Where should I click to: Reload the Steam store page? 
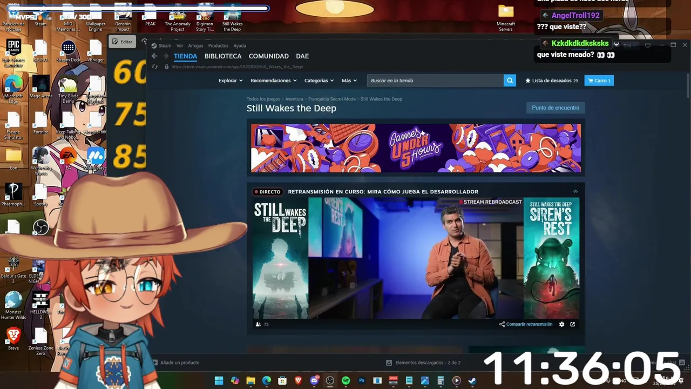coord(155,67)
